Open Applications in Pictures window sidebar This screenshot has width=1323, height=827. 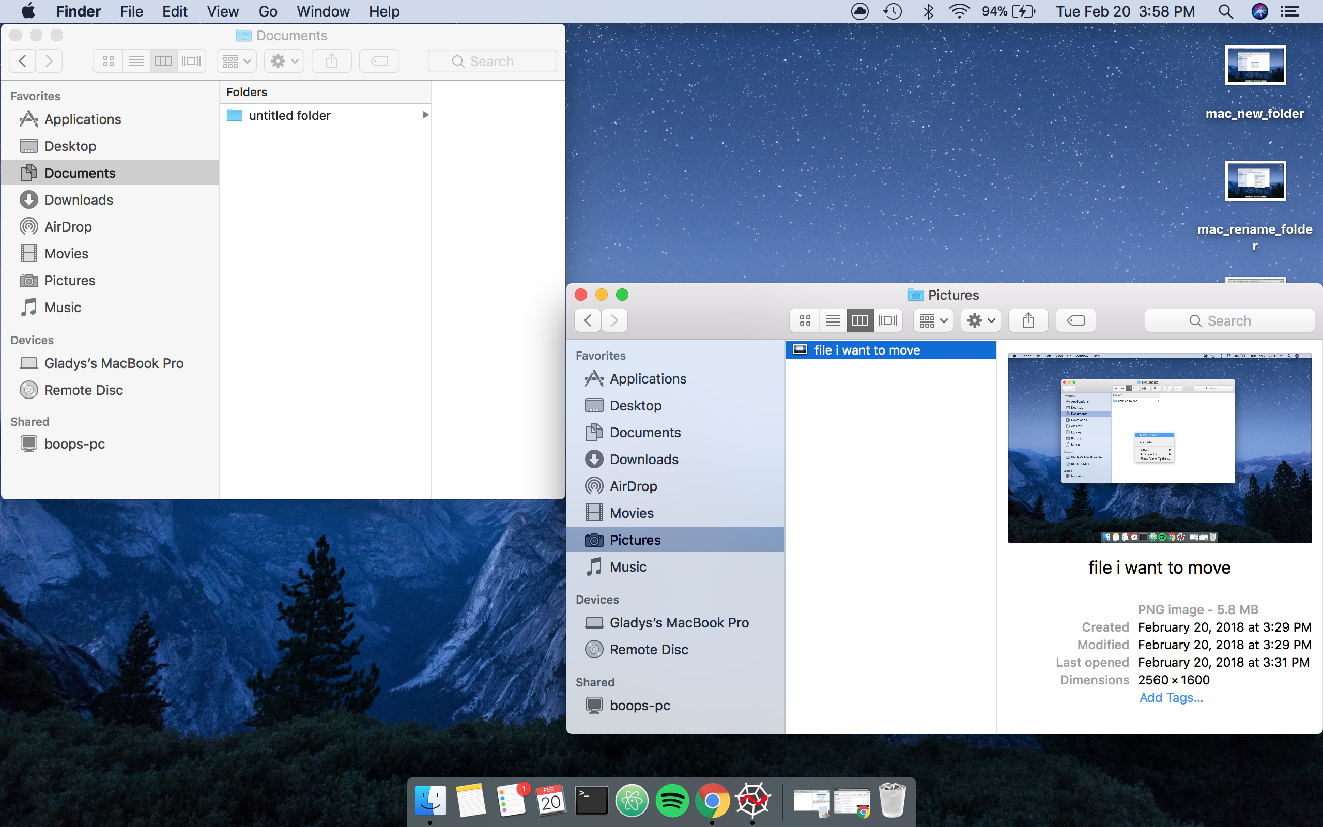coord(676,378)
